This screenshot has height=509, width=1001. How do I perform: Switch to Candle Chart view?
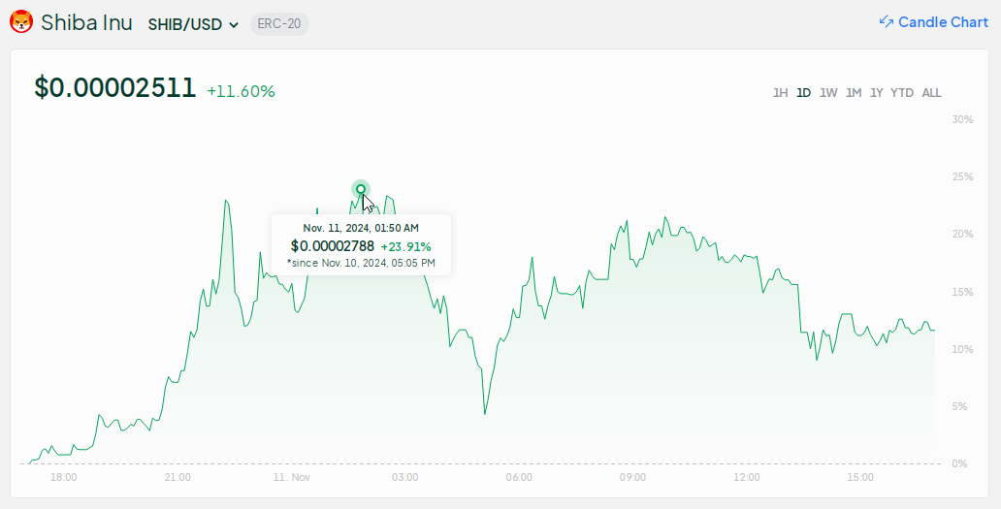point(942,22)
